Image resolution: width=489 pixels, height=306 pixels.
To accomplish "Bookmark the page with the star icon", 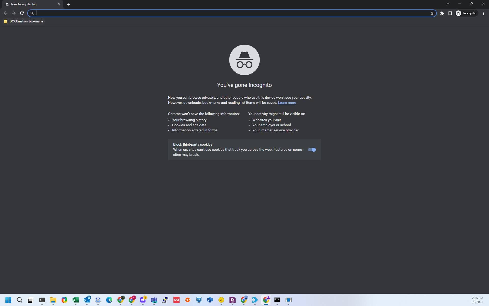I will 432,13.
